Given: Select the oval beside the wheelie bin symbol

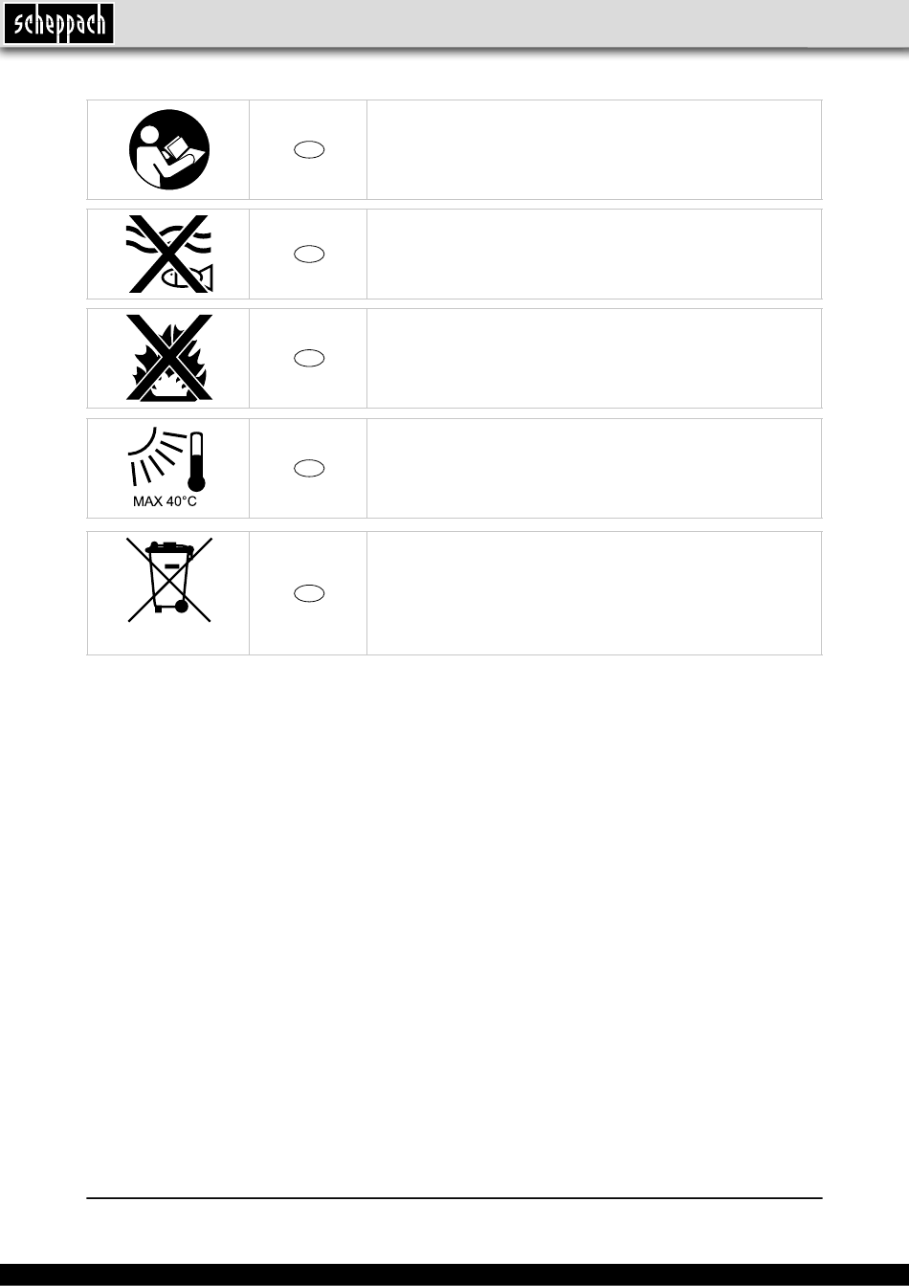Looking at the screenshot, I should pyautogui.click(x=308, y=593).
